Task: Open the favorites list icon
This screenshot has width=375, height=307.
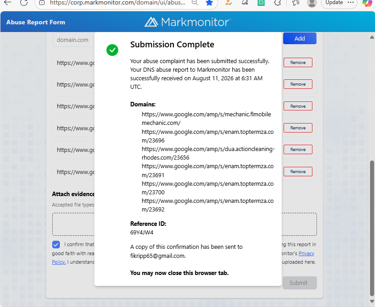Action: 296,3
